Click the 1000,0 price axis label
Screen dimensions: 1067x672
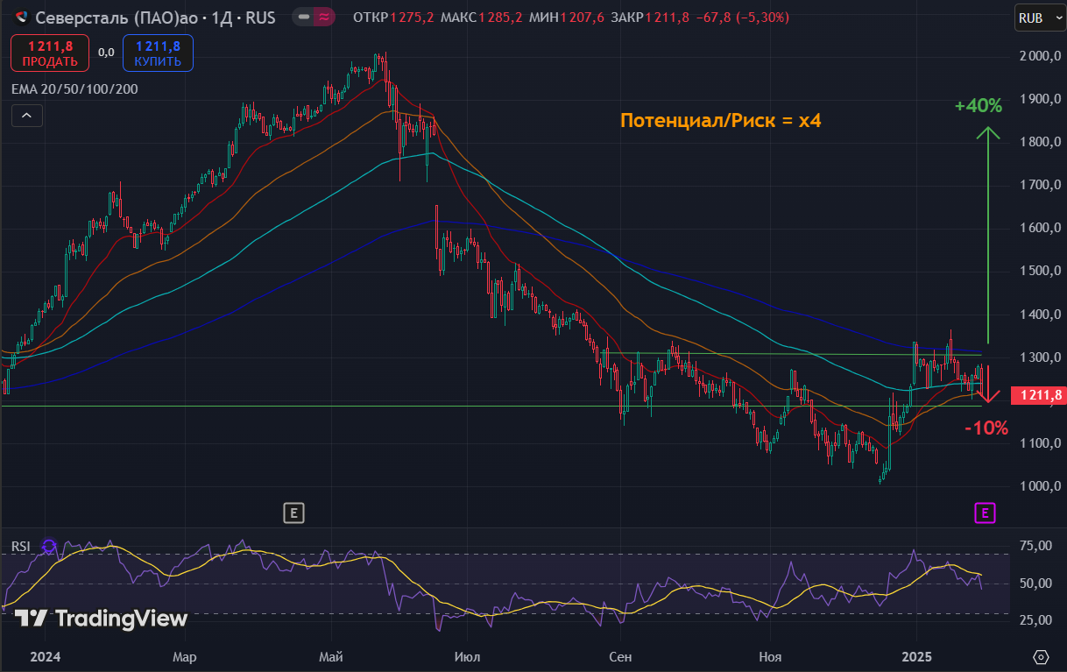pos(1039,486)
